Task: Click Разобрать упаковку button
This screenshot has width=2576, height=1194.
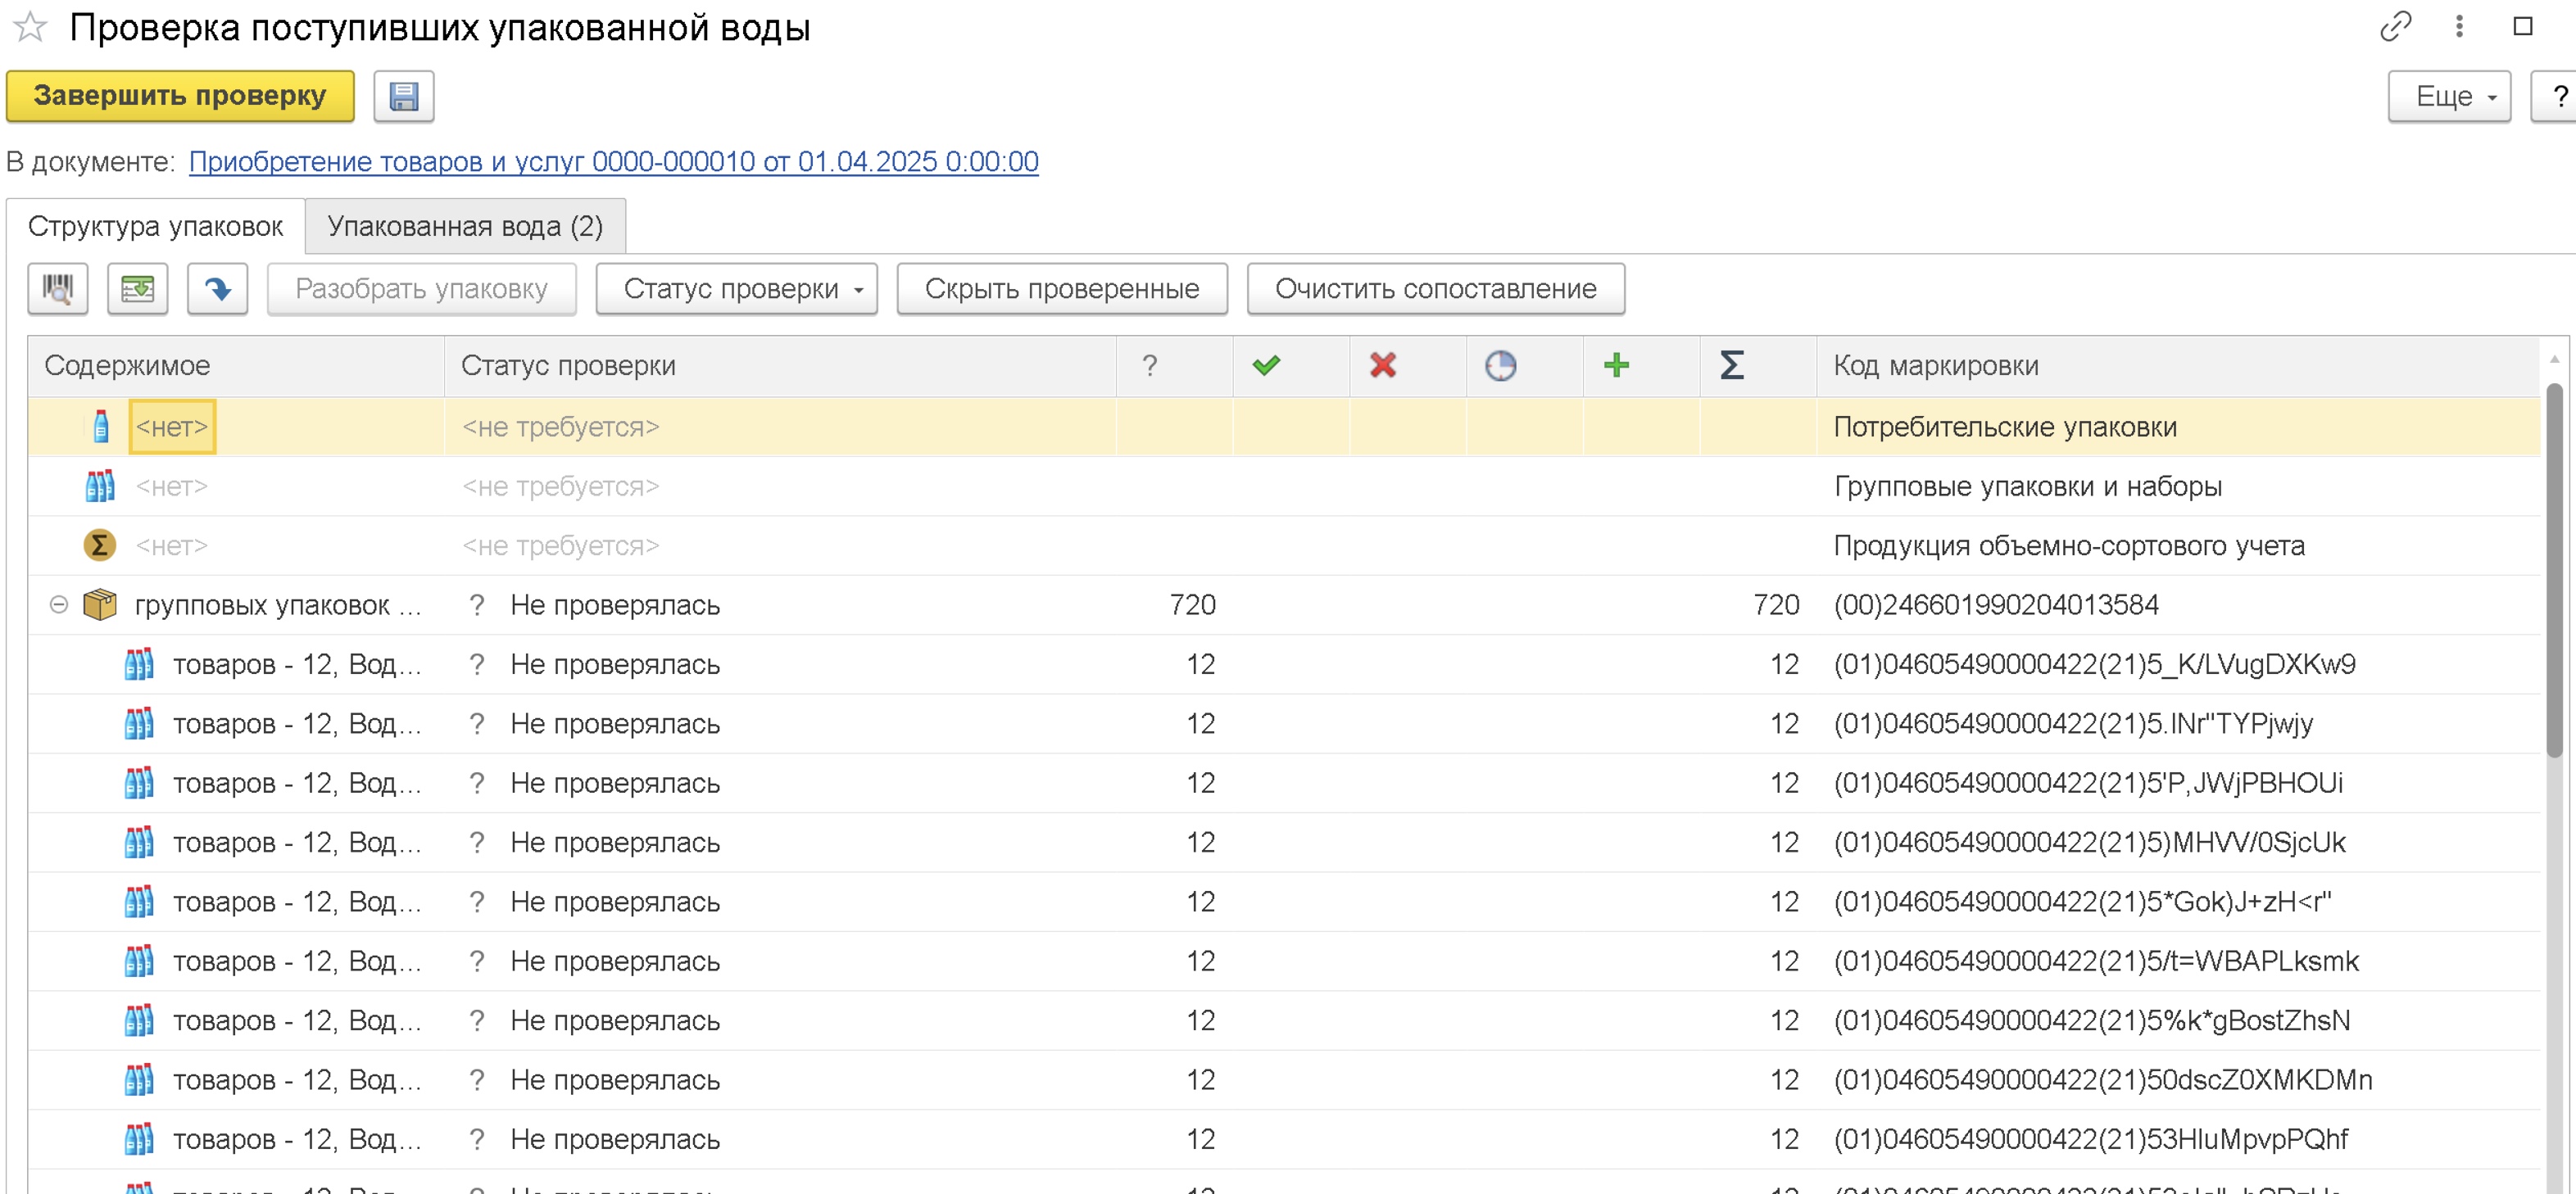Action: [421, 289]
